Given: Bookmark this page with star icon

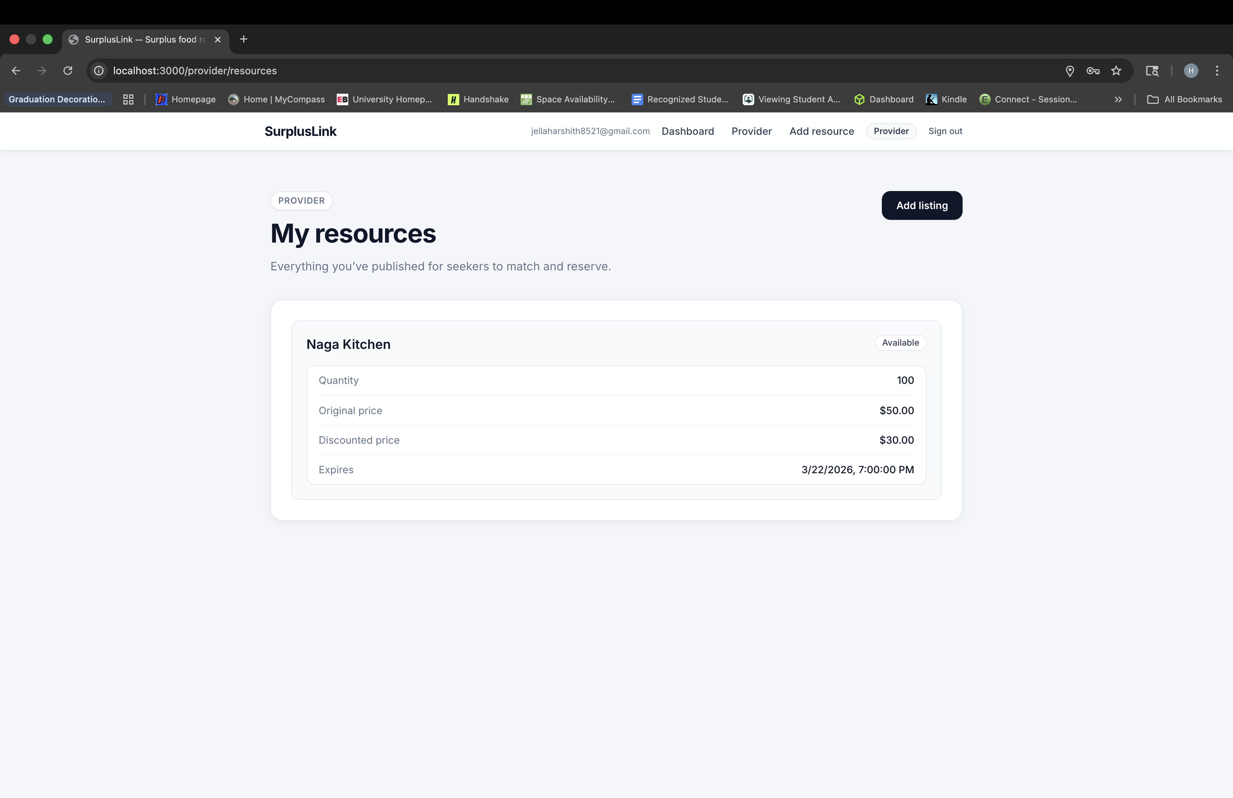Looking at the screenshot, I should coord(1116,70).
